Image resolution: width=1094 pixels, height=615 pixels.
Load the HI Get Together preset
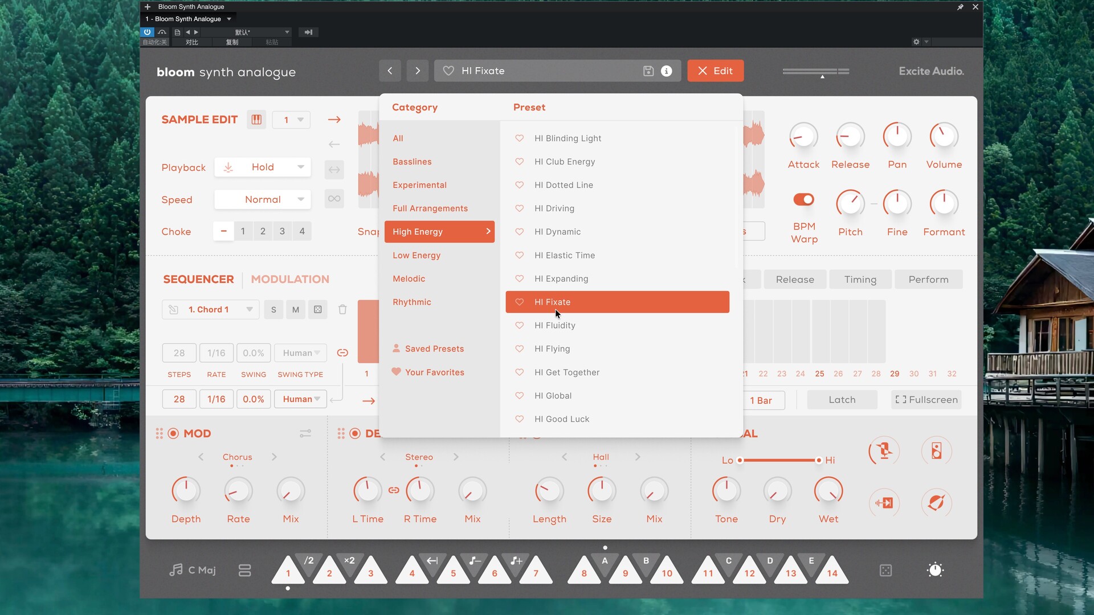click(x=618, y=372)
